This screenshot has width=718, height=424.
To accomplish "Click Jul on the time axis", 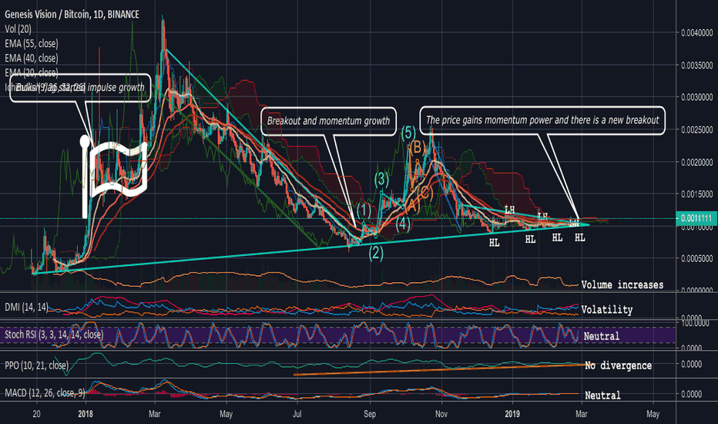I will tap(297, 414).
